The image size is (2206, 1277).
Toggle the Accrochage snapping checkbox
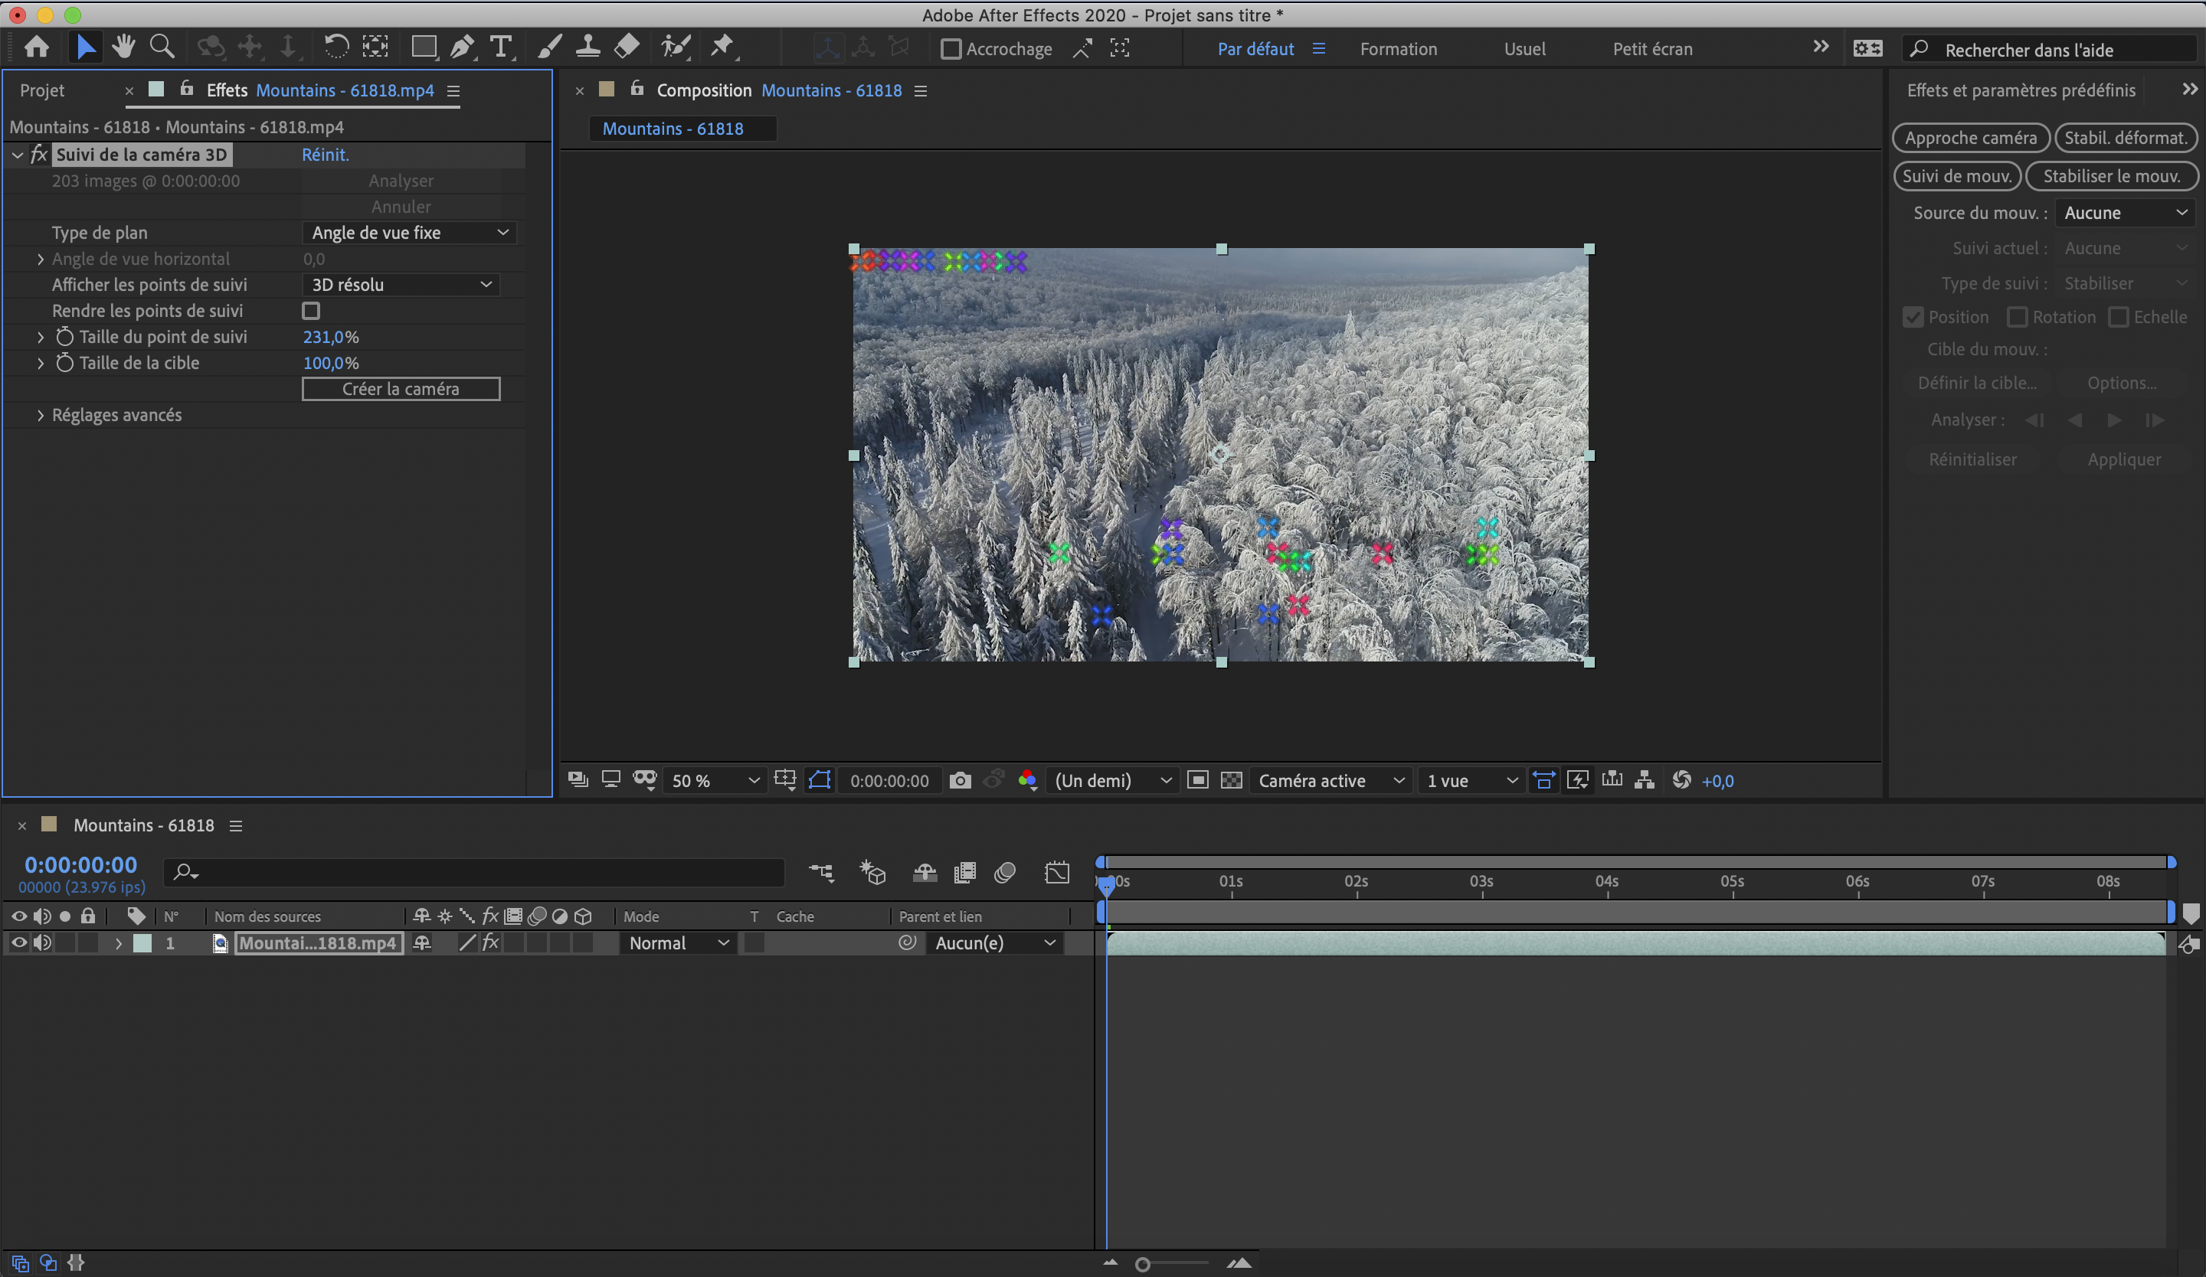(950, 49)
